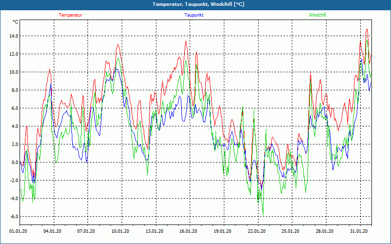Click the 8,0 y-axis value
Image resolution: width=391 pixels, height=244 pixels.
coord(15,90)
